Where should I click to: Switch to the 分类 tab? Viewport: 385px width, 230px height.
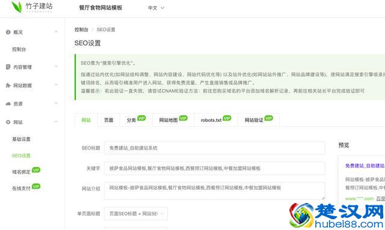pyautogui.click(x=136, y=120)
